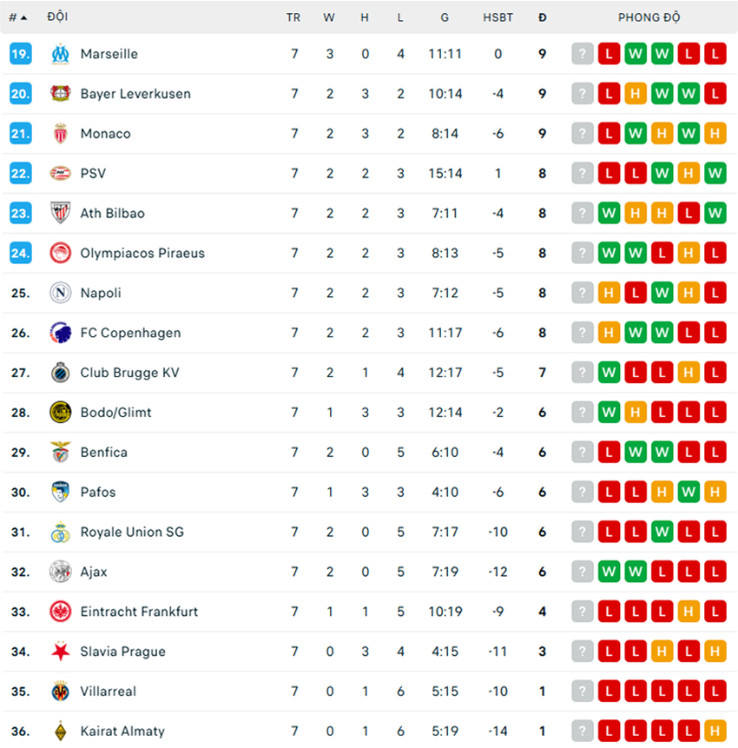Click Ath Bilbao's first green W form badge

tap(610, 214)
